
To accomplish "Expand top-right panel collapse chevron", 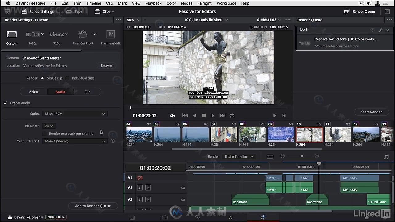I will pos(388,11).
